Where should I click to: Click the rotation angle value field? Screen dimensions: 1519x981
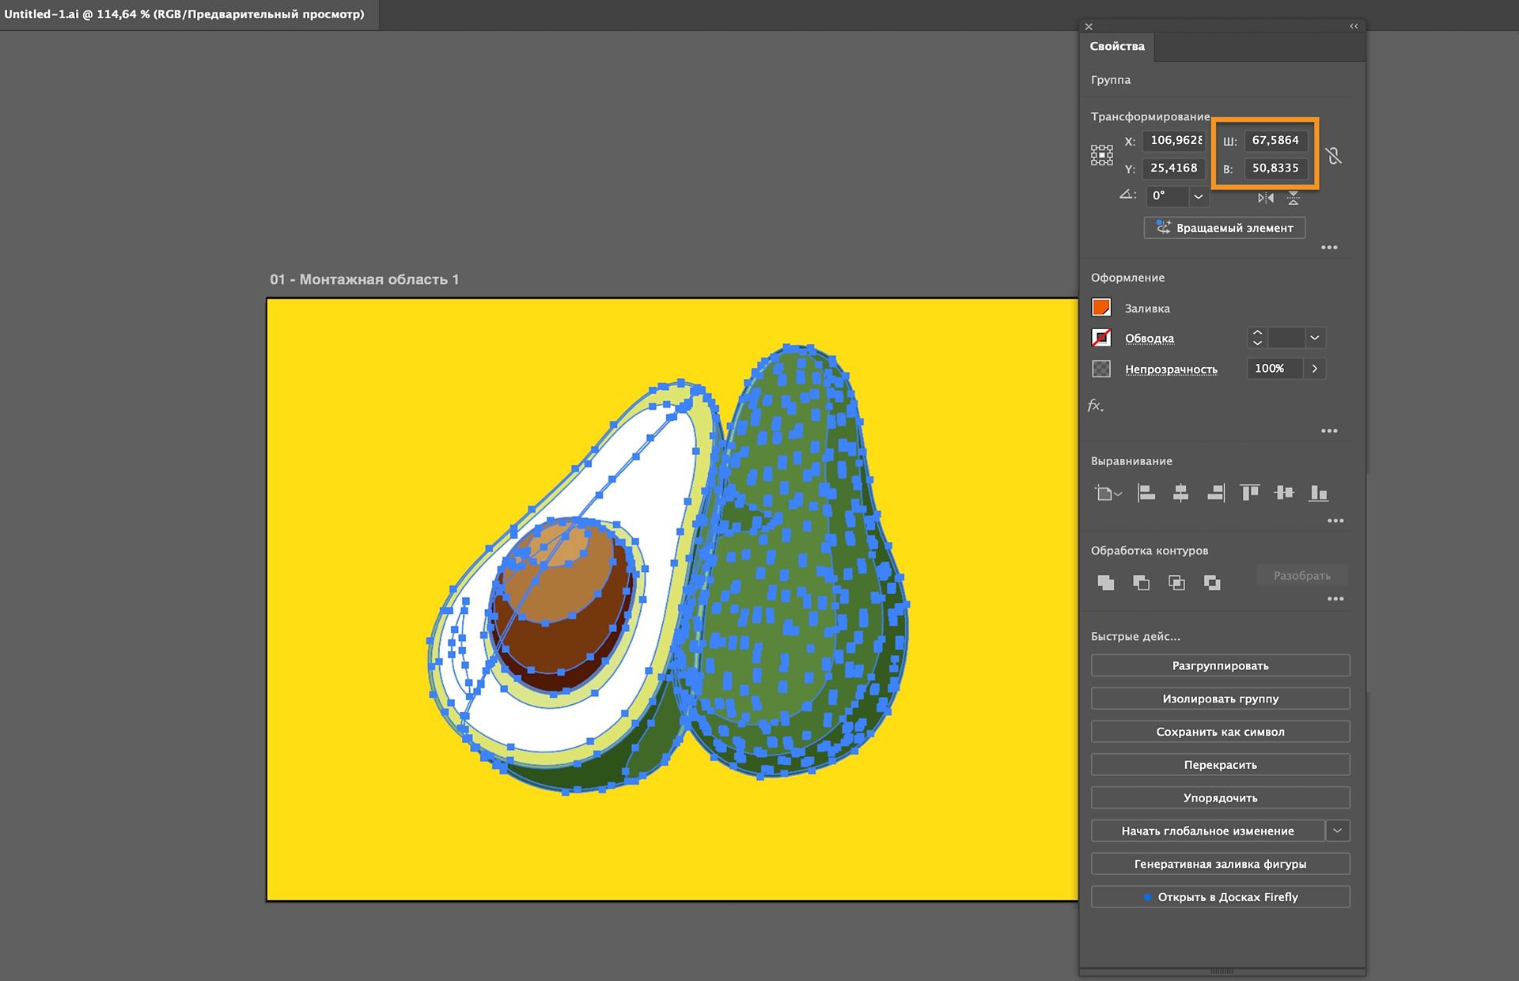coord(1168,196)
